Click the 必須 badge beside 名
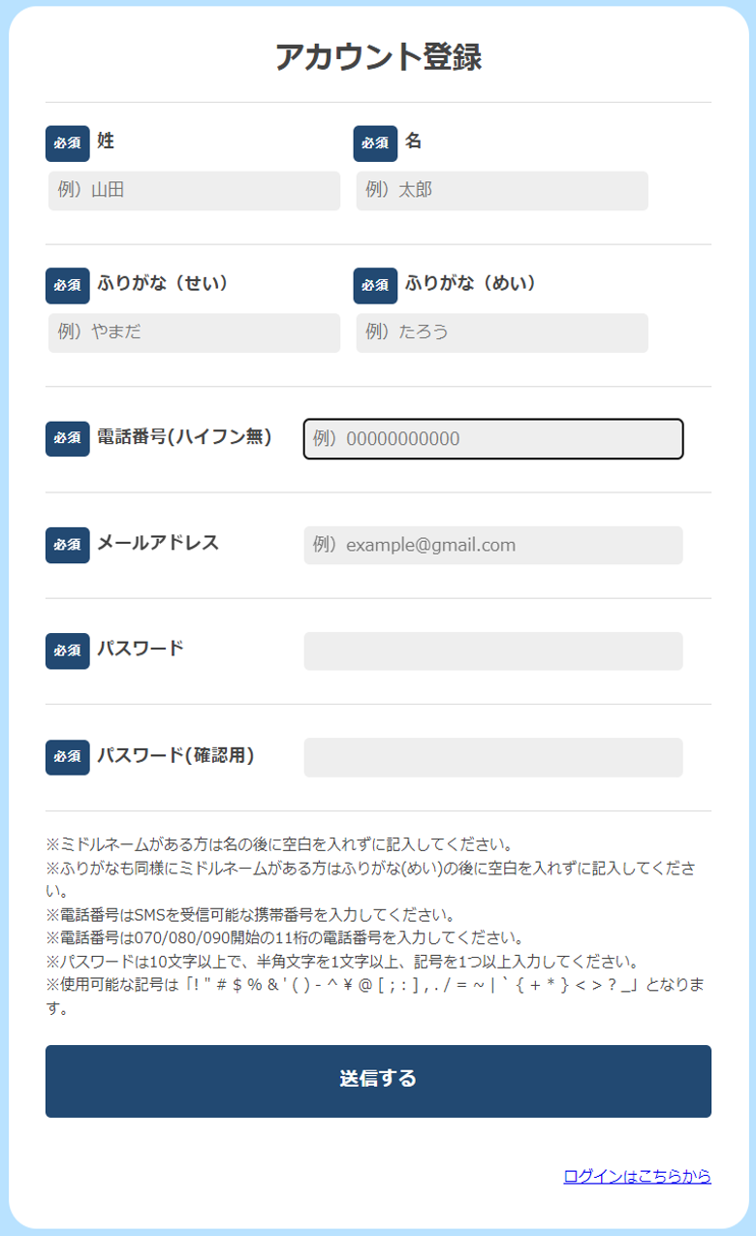Viewport: 756px width, 1236px height. tap(375, 143)
